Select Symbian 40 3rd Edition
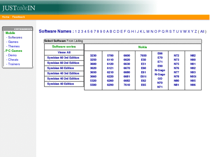 (x=63, y=73)
